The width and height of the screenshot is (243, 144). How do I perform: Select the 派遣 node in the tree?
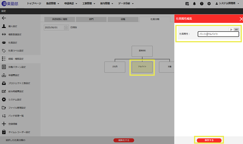tap(167, 67)
